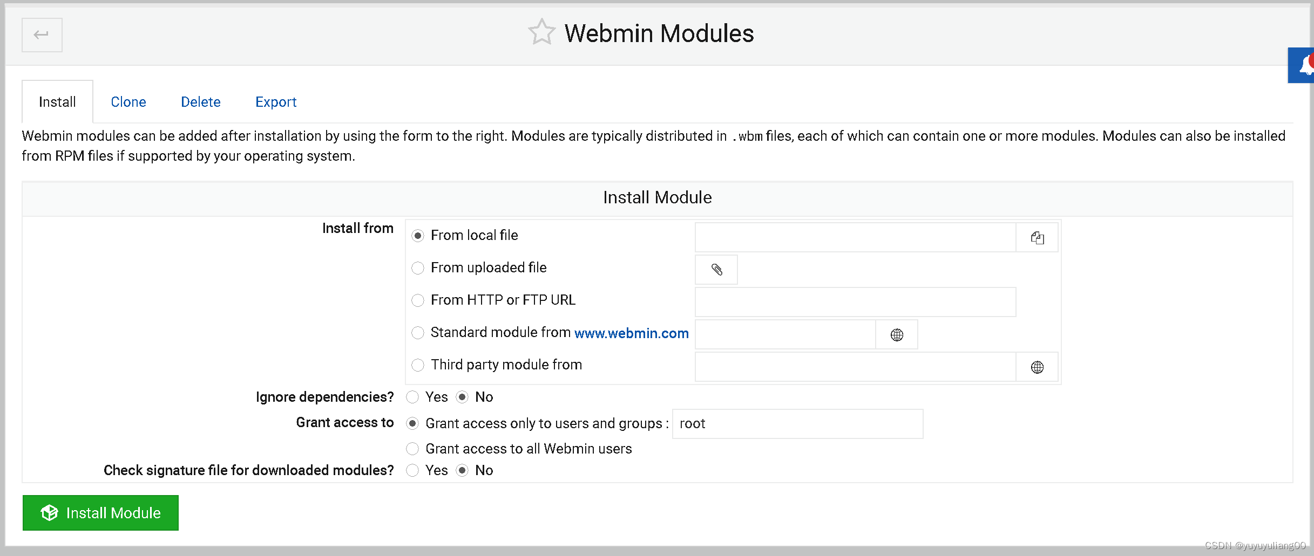Viewport: 1314px width, 556px height.
Task: Select the From uploaded file option
Action: pos(418,268)
